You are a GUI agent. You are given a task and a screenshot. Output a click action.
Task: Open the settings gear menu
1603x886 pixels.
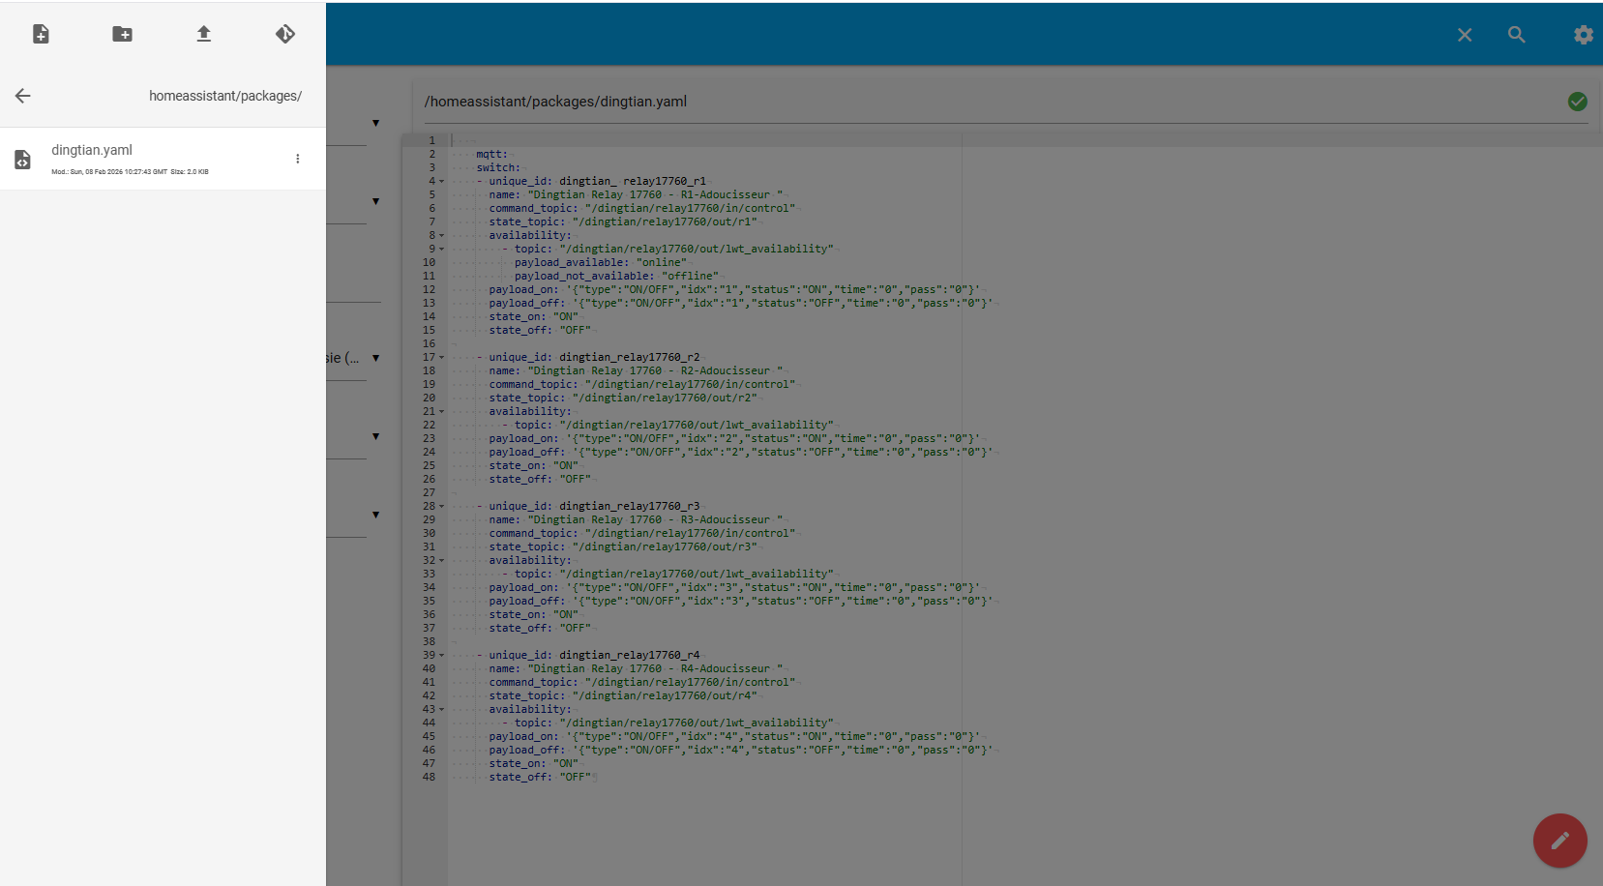(1583, 35)
